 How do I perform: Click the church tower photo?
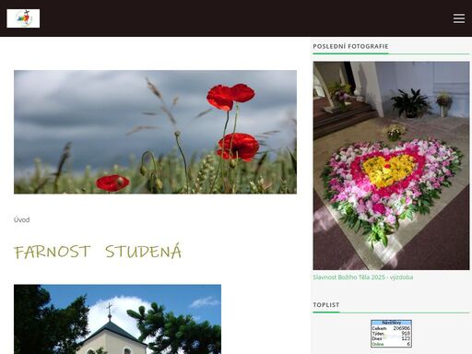[117, 319]
